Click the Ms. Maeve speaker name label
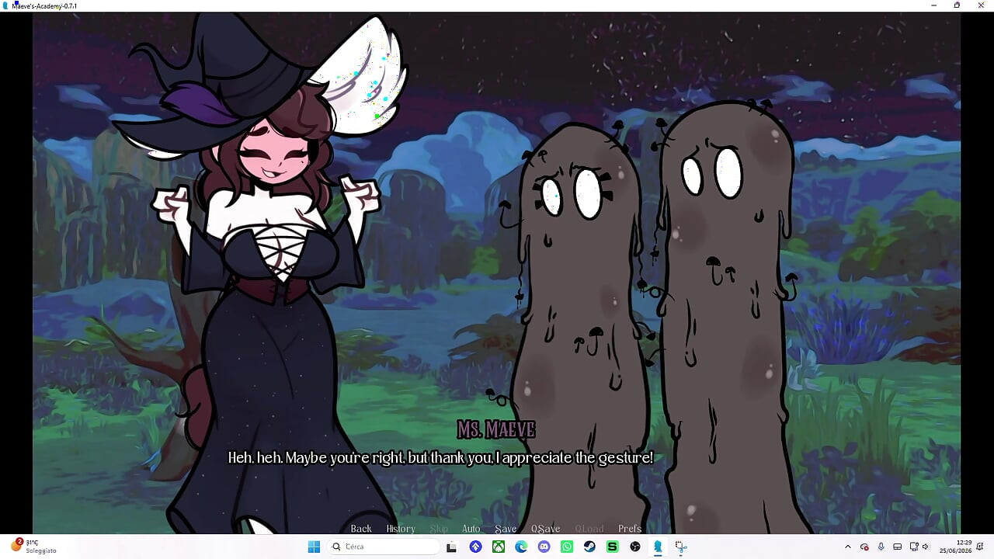Viewport: 994px width, 559px height. click(x=496, y=429)
